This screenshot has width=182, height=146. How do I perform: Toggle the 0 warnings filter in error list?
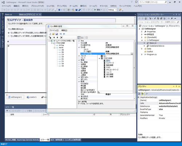point(28,111)
